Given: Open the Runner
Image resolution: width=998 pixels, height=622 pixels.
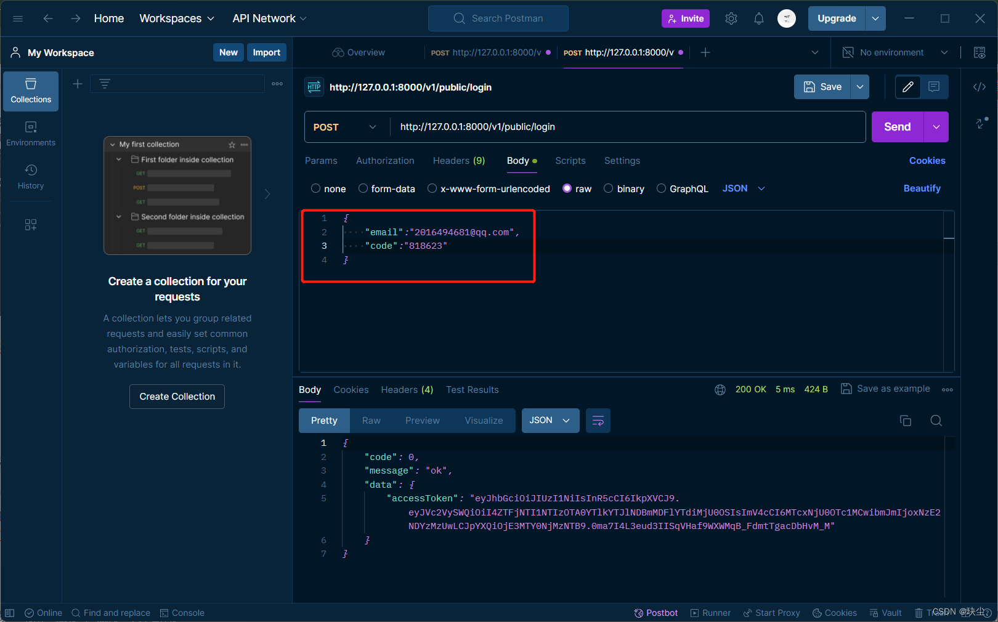Looking at the screenshot, I should [x=710, y=613].
